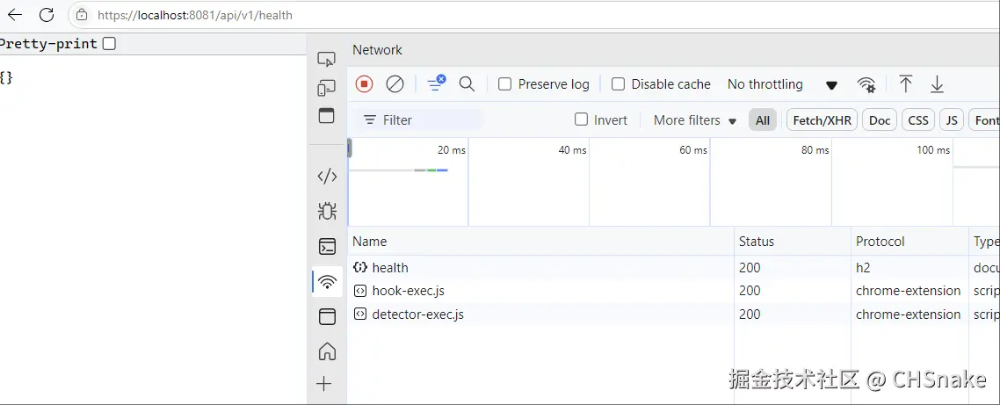The width and height of the screenshot is (1000, 405).
Task: Import HAR file with up arrow
Action: pyautogui.click(x=906, y=84)
